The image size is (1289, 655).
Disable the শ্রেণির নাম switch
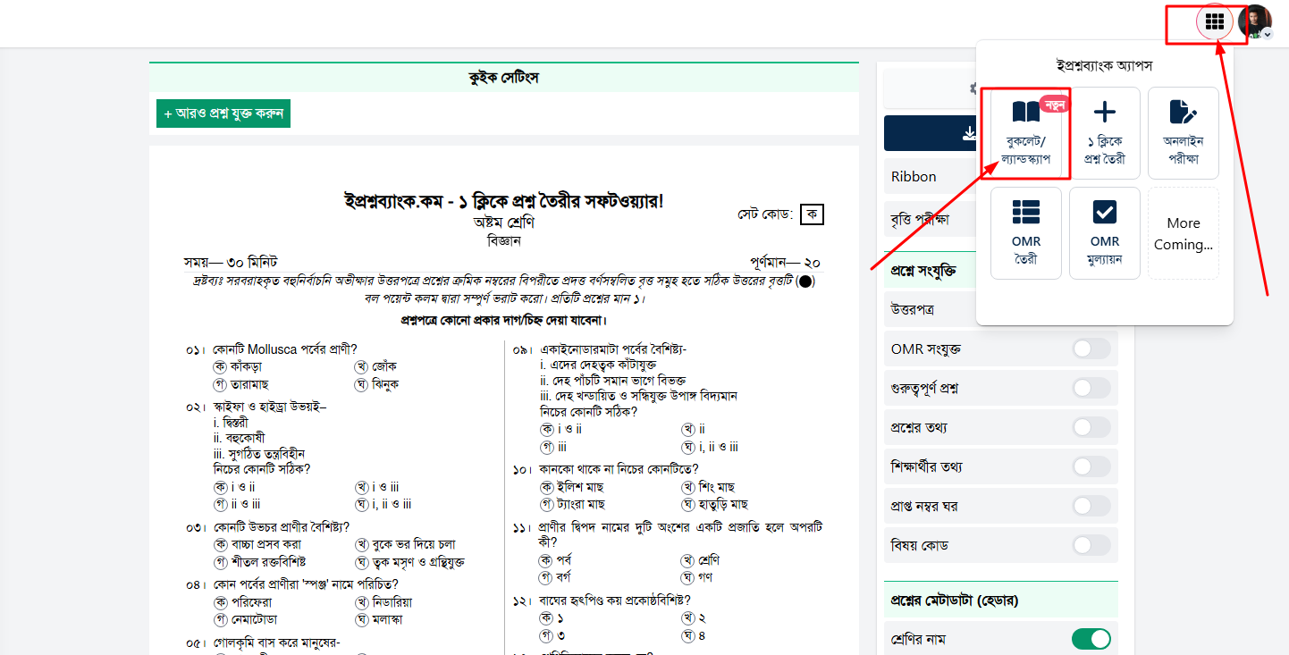[1091, 639]
